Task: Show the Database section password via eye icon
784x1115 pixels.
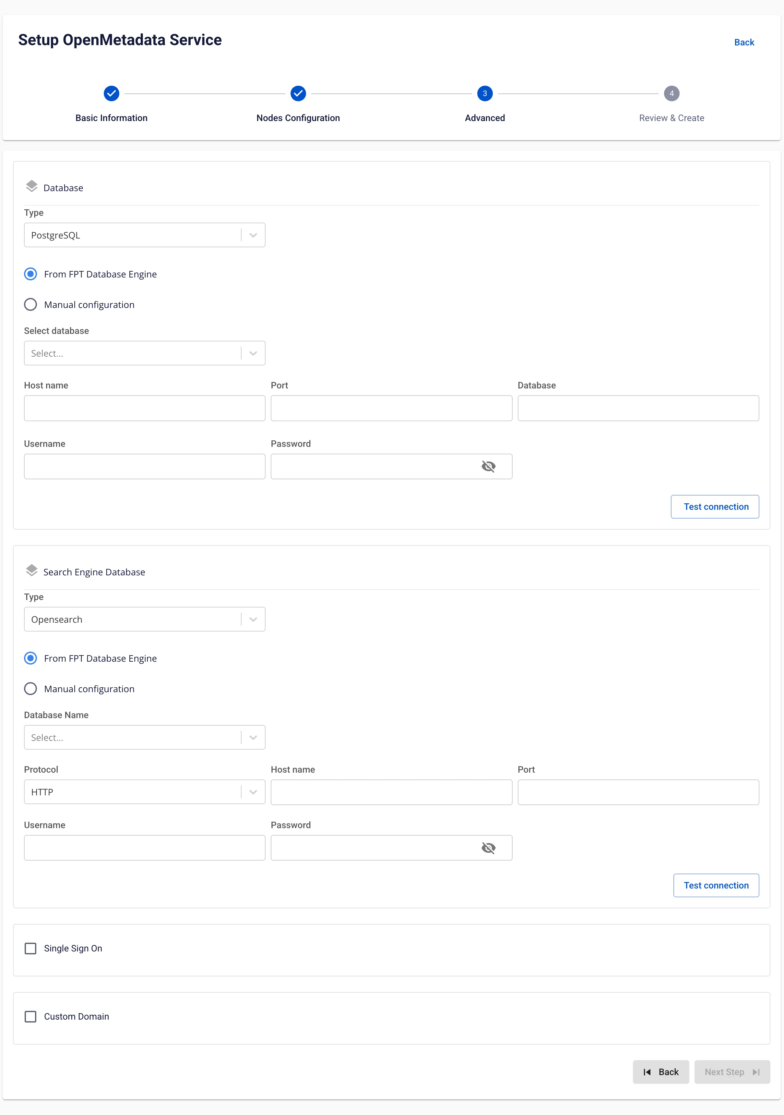Action: click(x=488, y=467)
